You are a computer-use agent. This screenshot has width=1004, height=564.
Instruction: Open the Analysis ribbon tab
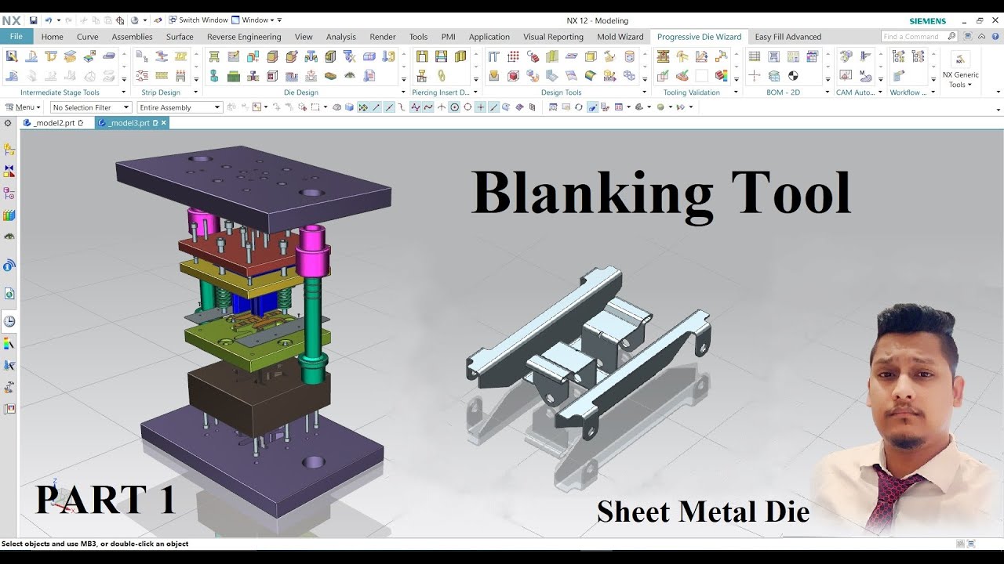340,37
